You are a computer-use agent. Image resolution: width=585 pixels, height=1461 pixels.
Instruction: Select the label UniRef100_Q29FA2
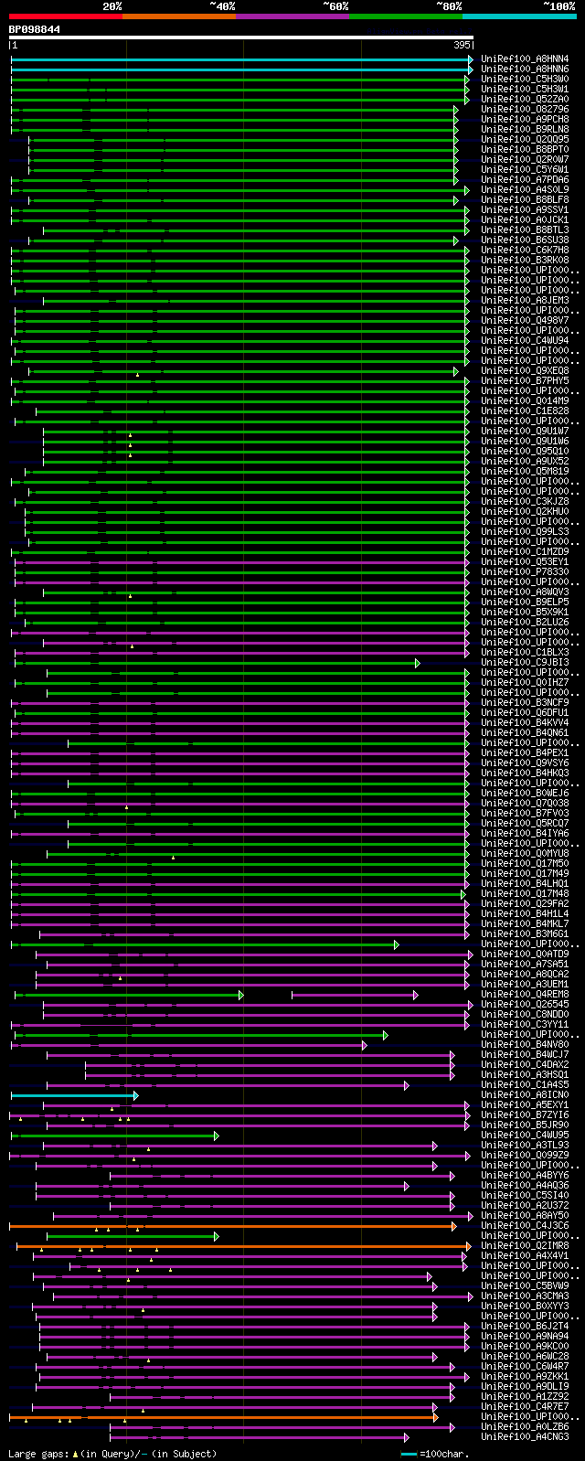[x=525, y=903]
